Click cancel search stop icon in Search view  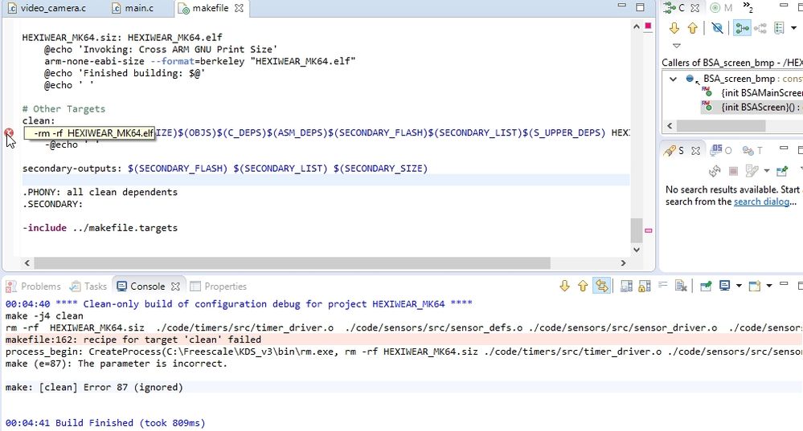[733, 171]
